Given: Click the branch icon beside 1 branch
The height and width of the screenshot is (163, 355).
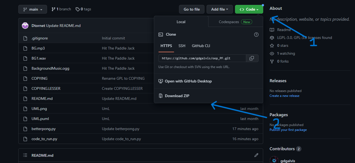Looking at the screenshot, I should point(53,9).
